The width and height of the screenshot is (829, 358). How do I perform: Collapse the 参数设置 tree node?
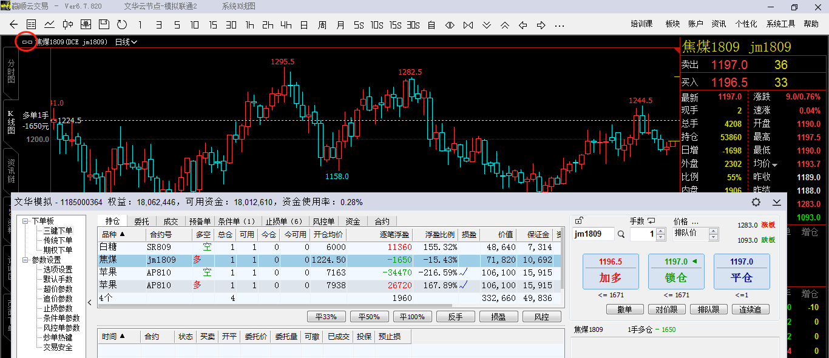[x=25, y=260]
